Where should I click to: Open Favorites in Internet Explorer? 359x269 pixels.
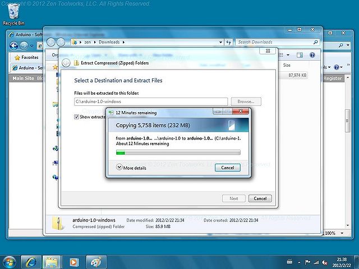[x=26, y=57]
